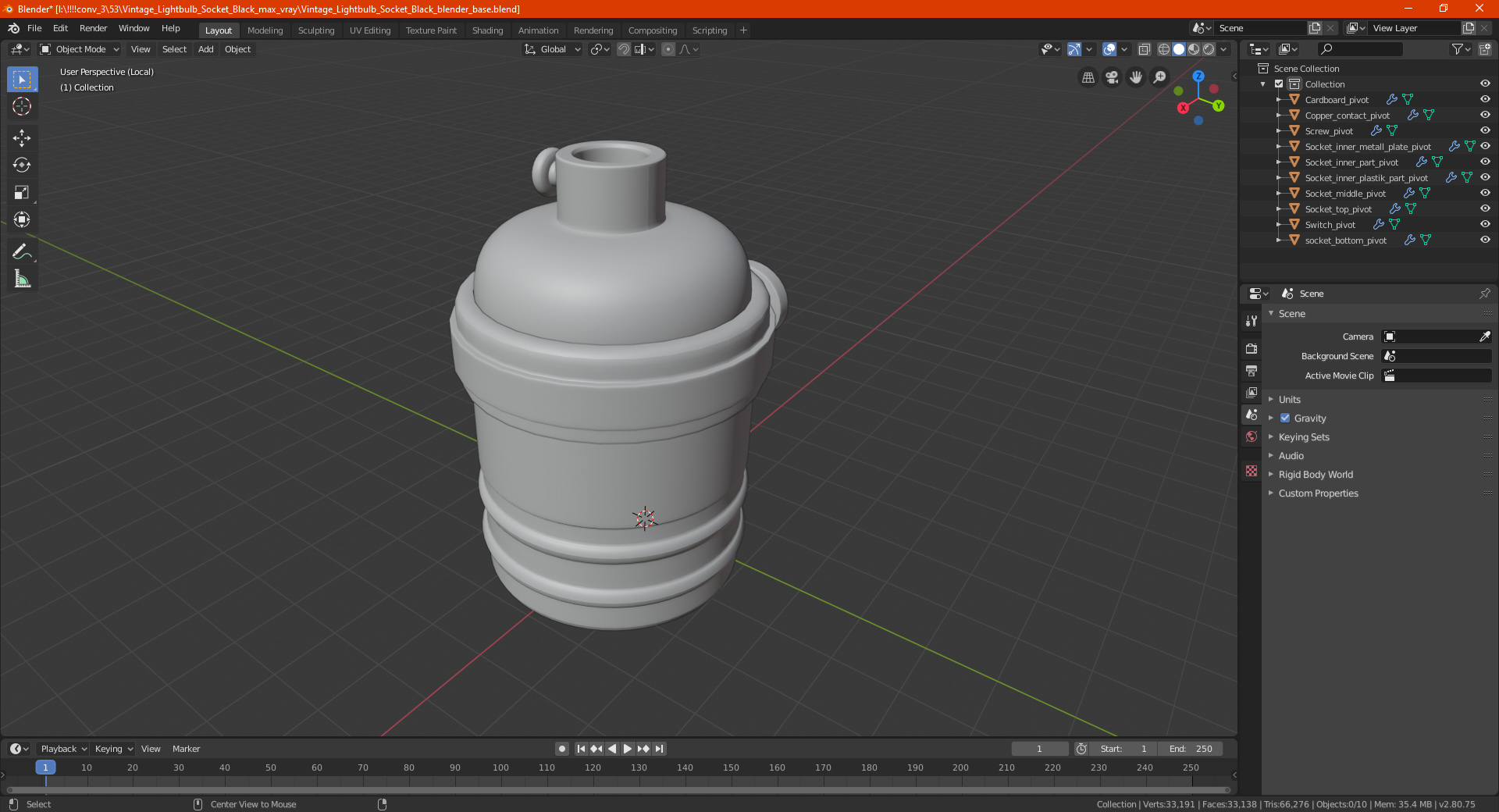Screen dimensions: 1499x812
Task: Open the World properties tab
Action: [x=1252, y=436]
